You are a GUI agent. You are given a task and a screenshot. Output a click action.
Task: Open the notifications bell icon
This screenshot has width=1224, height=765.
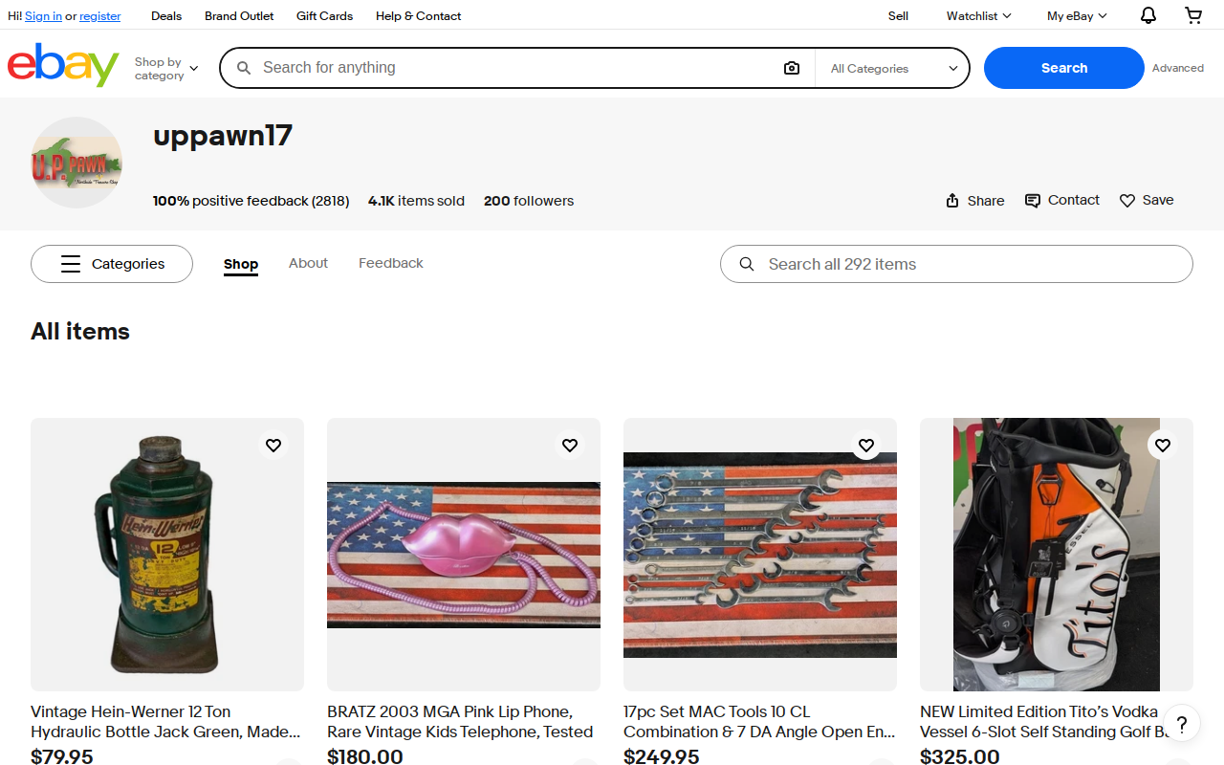click(1148, 15)
